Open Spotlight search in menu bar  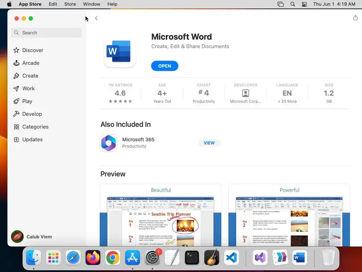tap(292, 4)
